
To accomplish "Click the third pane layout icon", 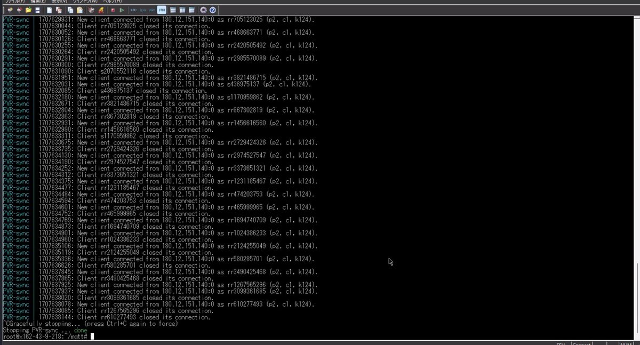I will pos(191,10).
